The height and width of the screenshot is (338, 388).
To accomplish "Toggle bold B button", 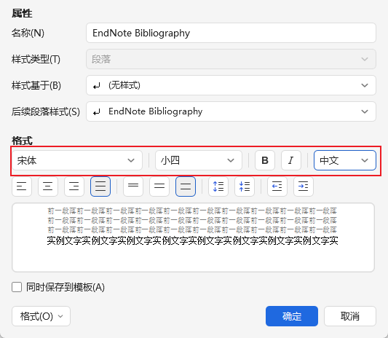I will point(265,160).
